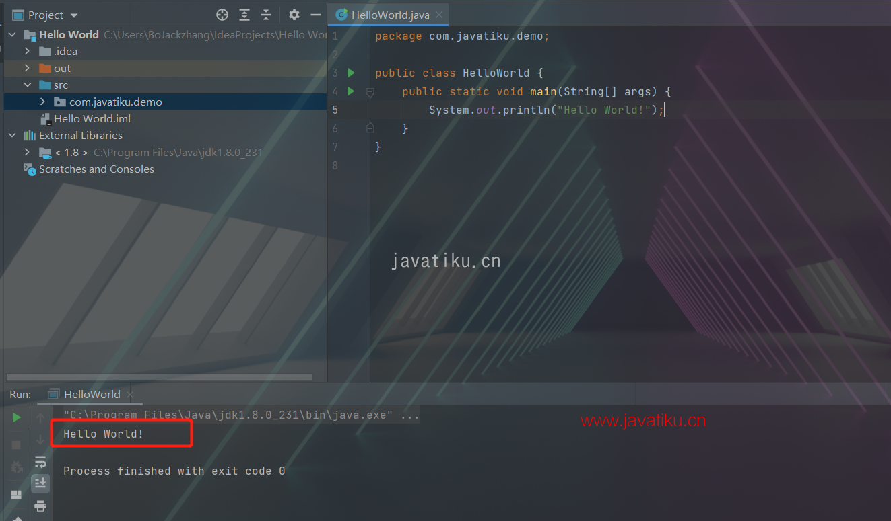Toggle Scroll to End in the console
891x521 pixels.
pyautogui.click(x=40, y=483)
